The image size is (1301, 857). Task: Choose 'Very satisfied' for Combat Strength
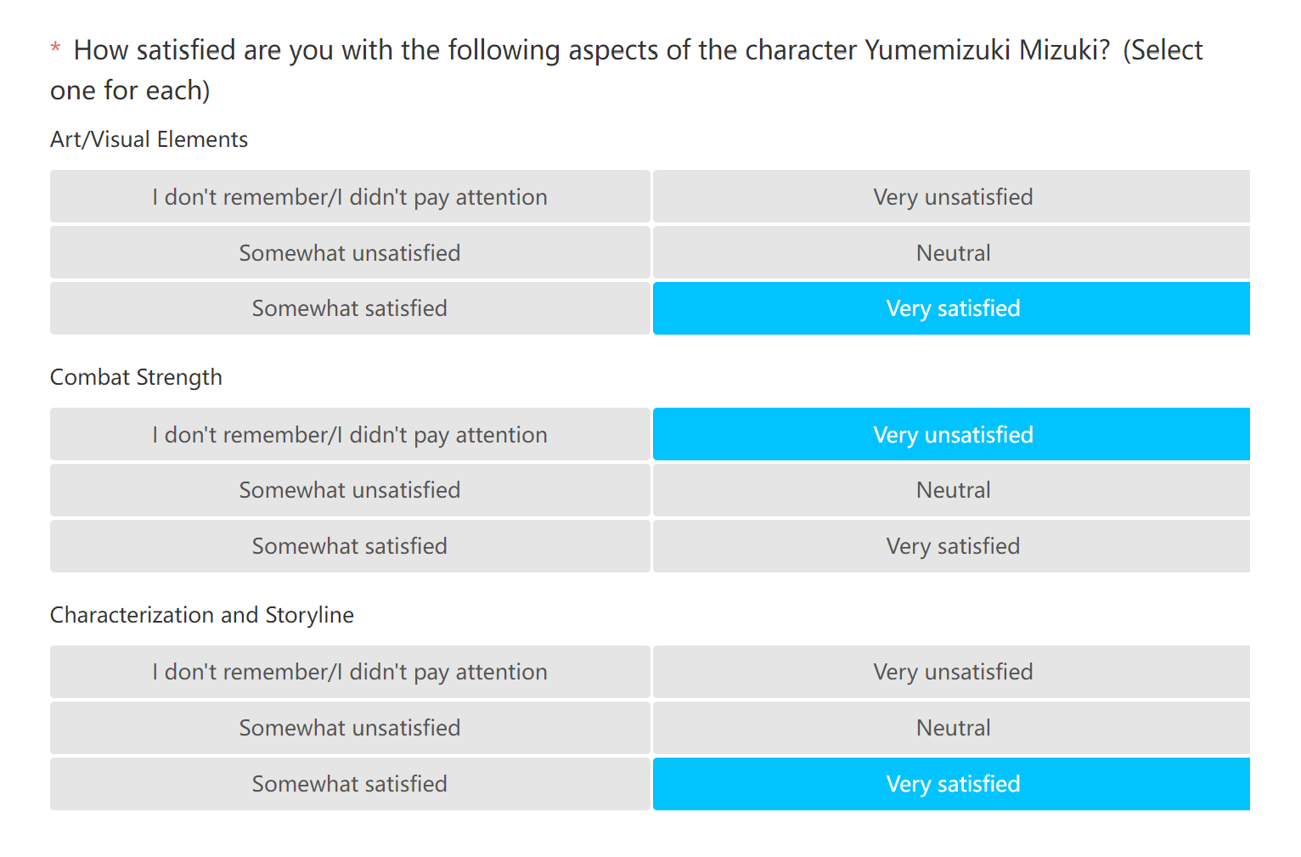click(x=952, y=546)
